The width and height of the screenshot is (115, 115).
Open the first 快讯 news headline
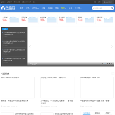[x=14, y=34]
